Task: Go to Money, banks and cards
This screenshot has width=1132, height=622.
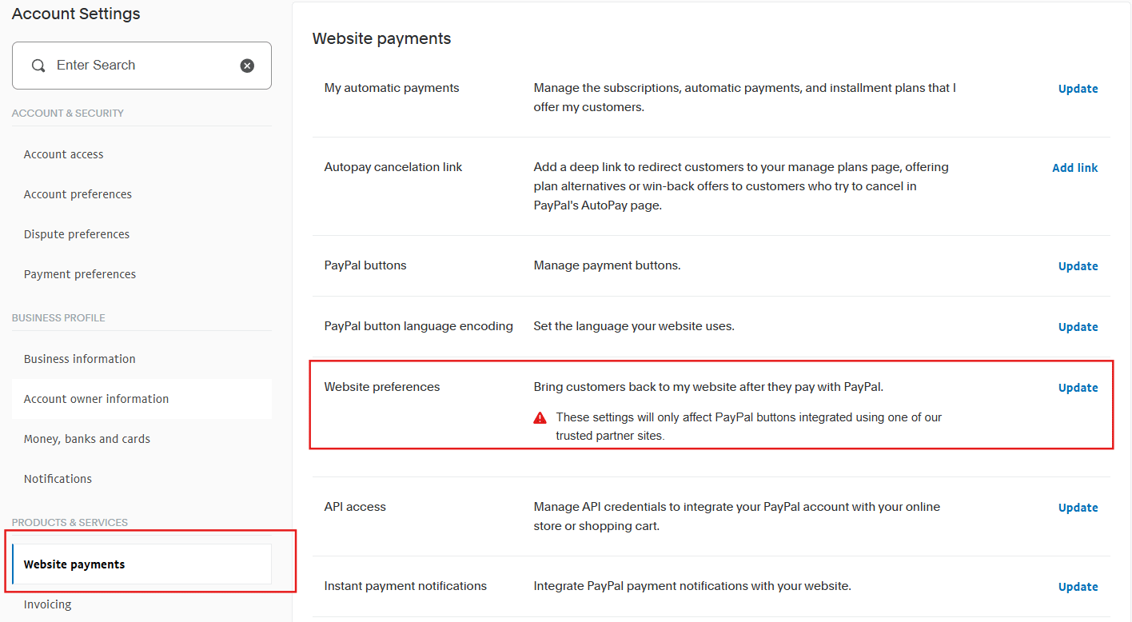Action: coord(87,439)
